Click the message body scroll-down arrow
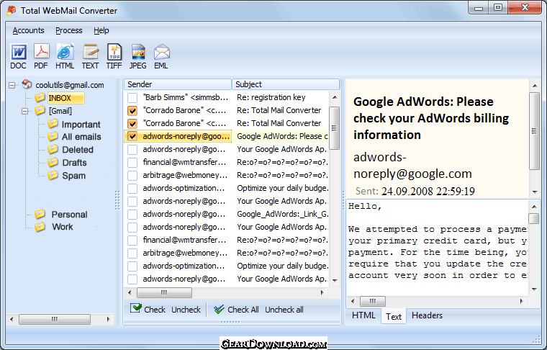 pyautogui.click(x=534, y=290)
